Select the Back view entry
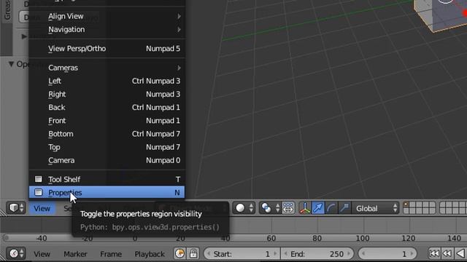467x262 pixels. [107, 107]
